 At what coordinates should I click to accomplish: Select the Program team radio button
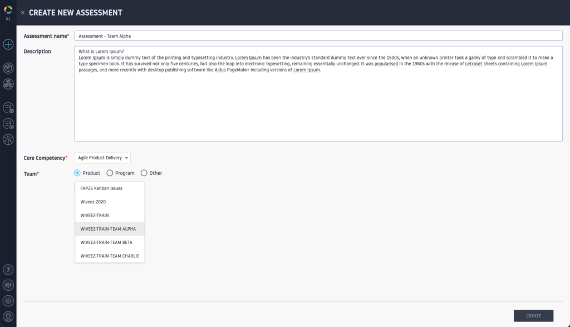coord(110,173)
